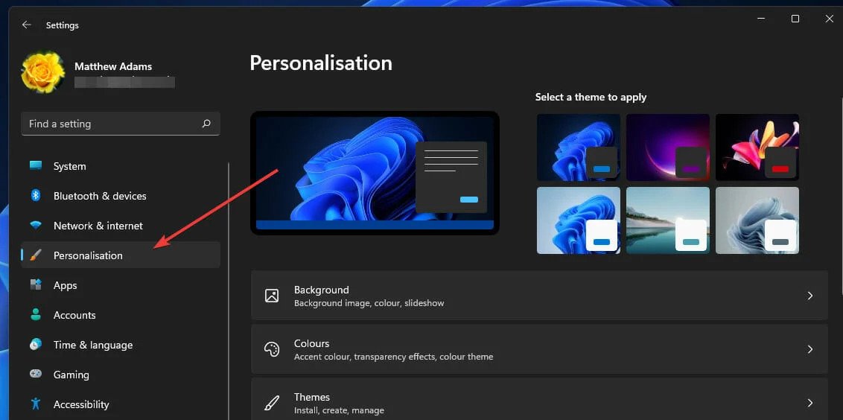Click the Gaming controller icon
Viewport: 843px width, 420px height.
[x=36, y=375]
